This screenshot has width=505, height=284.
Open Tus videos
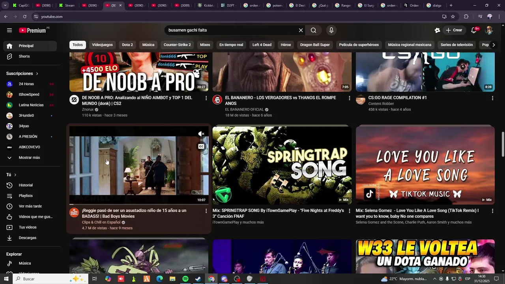tap(30, 227)
